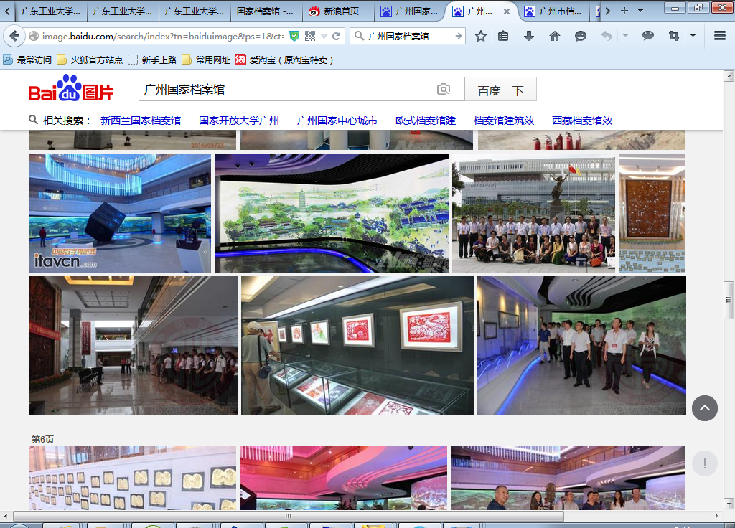The height and width of the screenshot is (528, 735).
Task: Go to the browser home page
Action: click(x=554, y=36)
